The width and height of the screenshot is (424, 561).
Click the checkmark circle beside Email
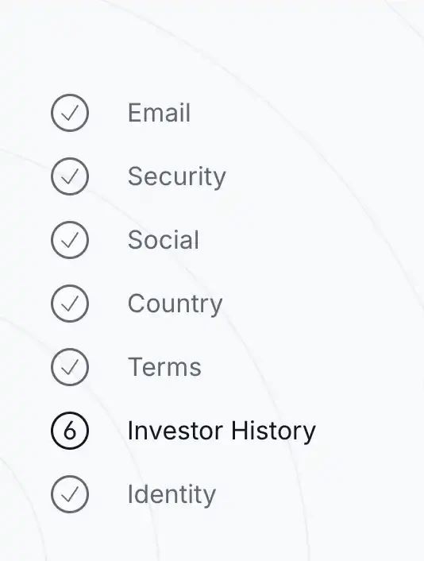(70, 113)
